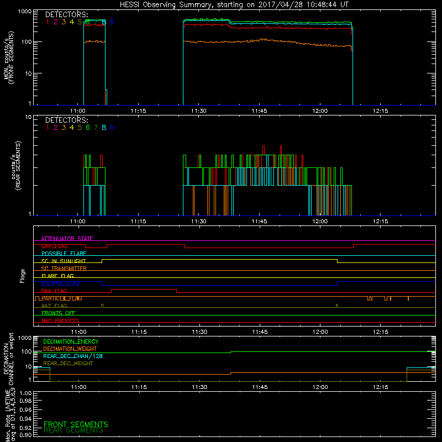Click detector number 8 in the rear segments legend
Screen dimensions: 442x442
click(x=104, y=128)
